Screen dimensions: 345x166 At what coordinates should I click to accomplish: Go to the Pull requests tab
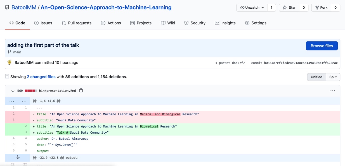pyautogui.click(x=76, y=23)
